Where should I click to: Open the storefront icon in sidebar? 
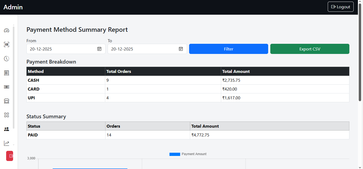6,101
